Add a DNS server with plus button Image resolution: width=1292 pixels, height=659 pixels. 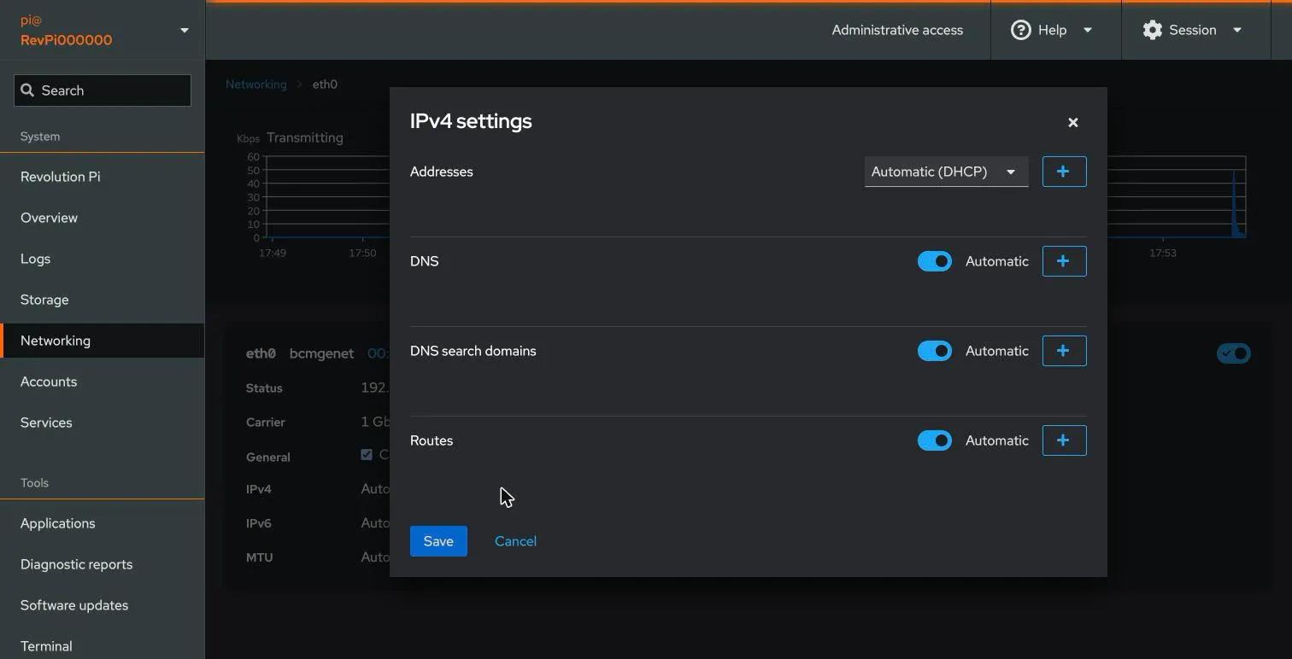click(x=1064, y=261)
